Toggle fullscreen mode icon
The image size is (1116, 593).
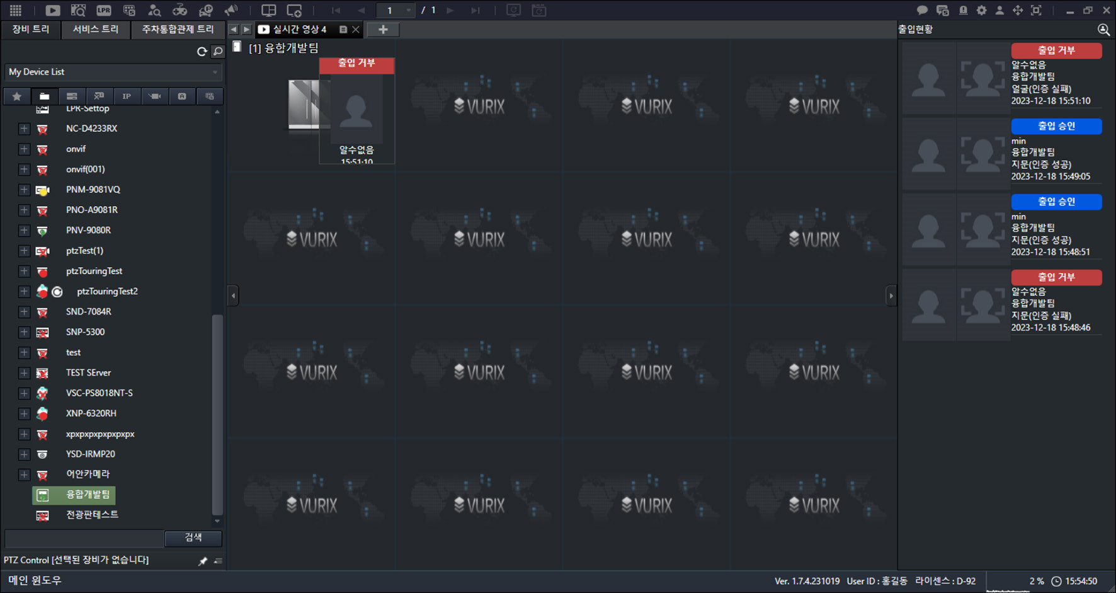(x=1036, y=10)
